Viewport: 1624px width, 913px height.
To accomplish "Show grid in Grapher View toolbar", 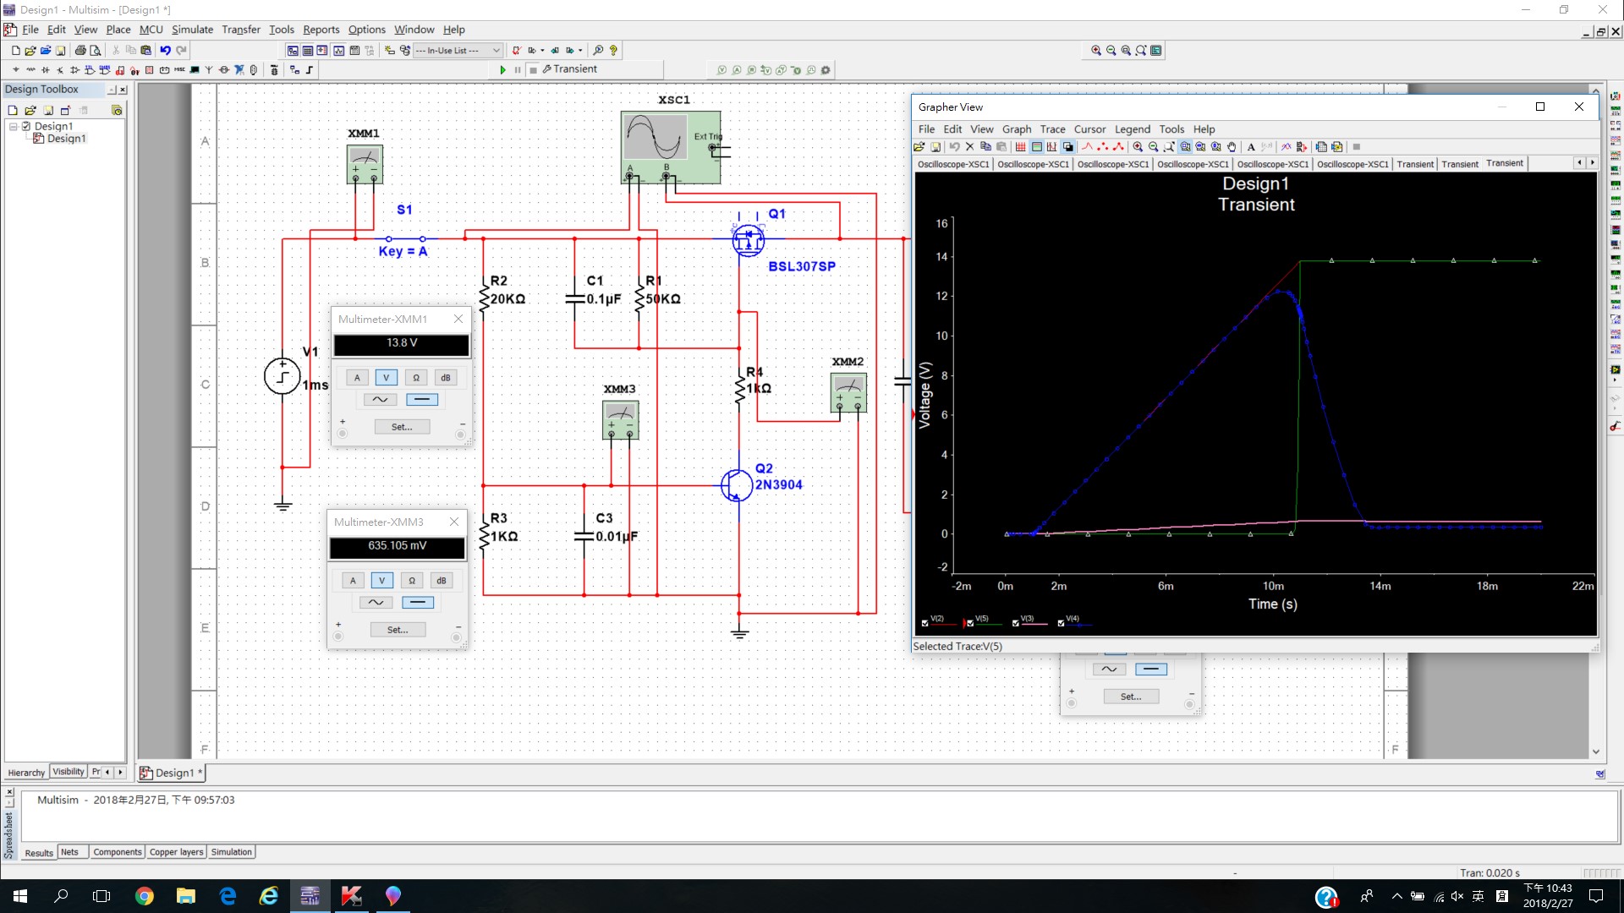I will 1020,147.
